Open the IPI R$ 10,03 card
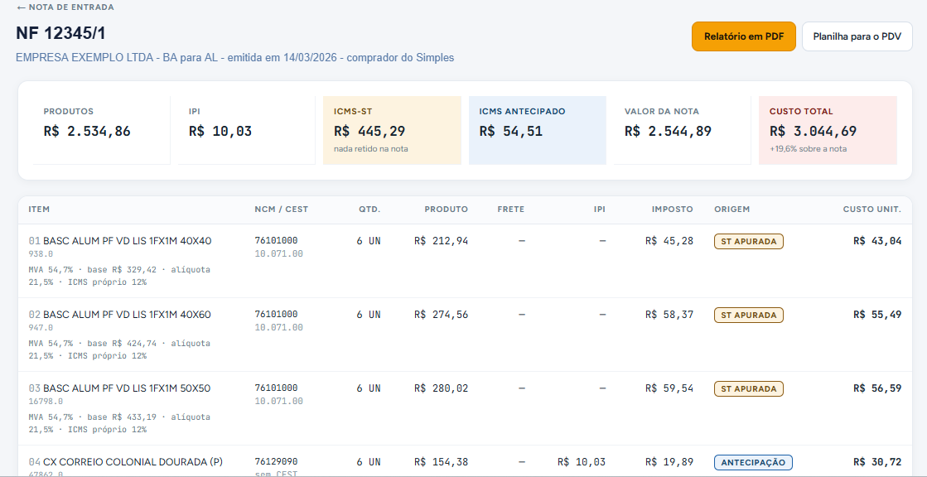The height and width of the screenshot is (477, 927). coord(247,130)
